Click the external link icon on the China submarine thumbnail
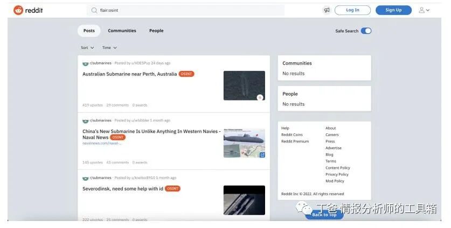 pos(262,155)
